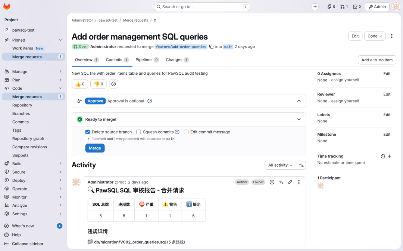
Task: Open the Admin area button
Action: point(377,7)
